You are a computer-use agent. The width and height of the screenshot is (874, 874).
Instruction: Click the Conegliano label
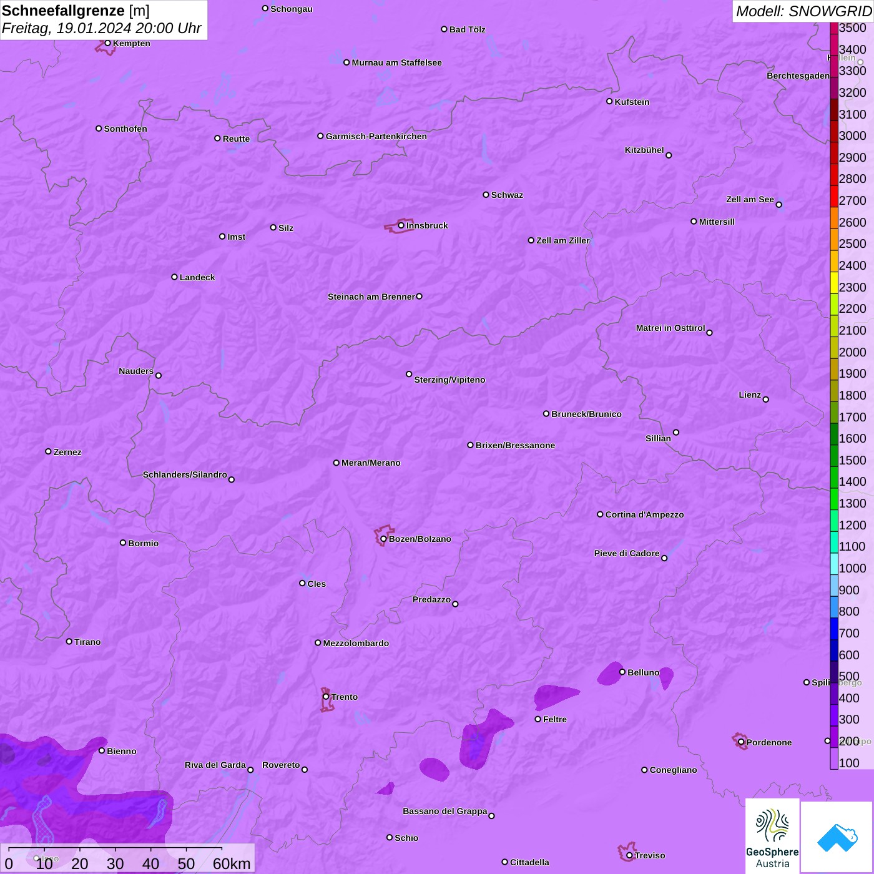click(x=673, y=770)
